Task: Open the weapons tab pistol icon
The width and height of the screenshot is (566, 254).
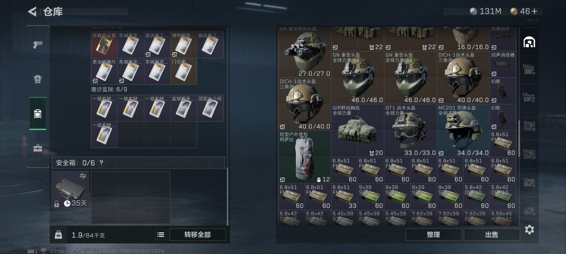Action: pyautogui.click(x=38, y=44)
